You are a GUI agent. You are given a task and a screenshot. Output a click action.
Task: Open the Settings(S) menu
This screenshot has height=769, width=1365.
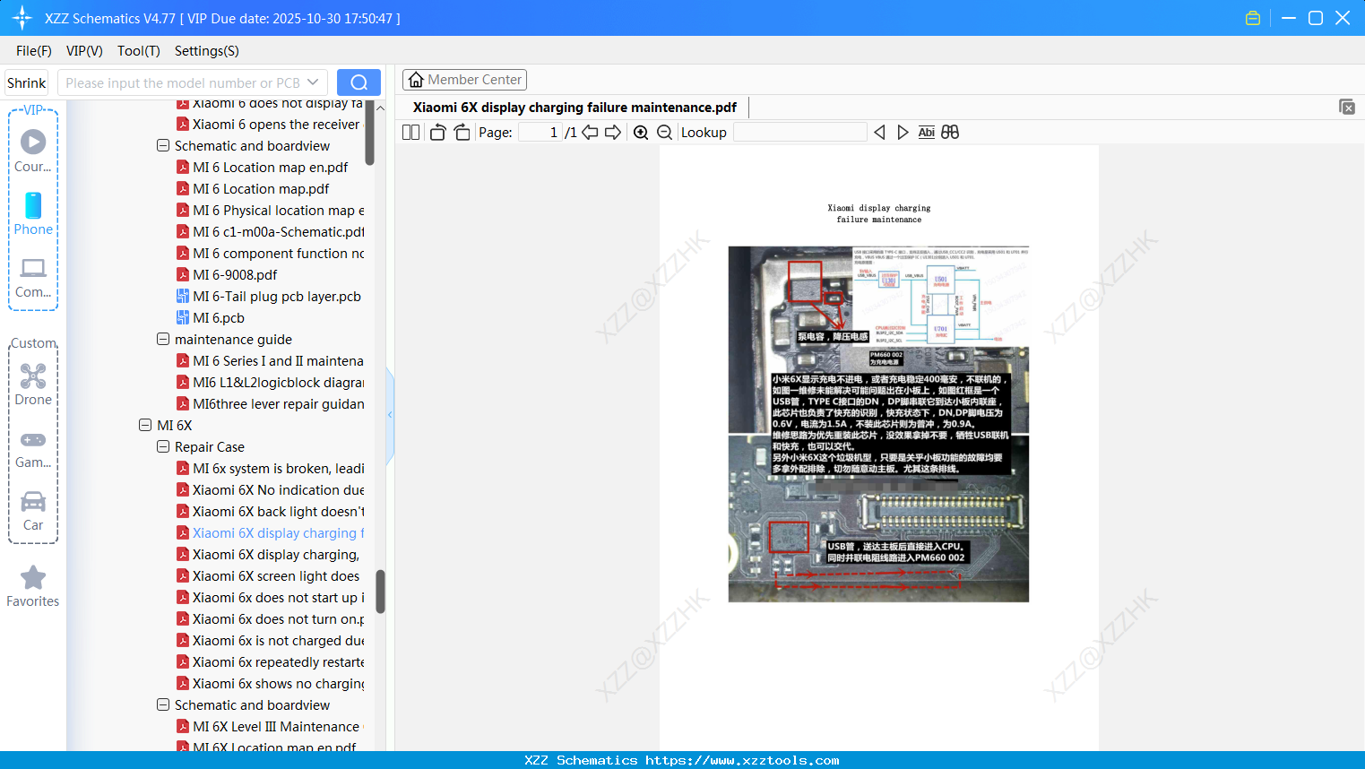[x=207, y=51]
